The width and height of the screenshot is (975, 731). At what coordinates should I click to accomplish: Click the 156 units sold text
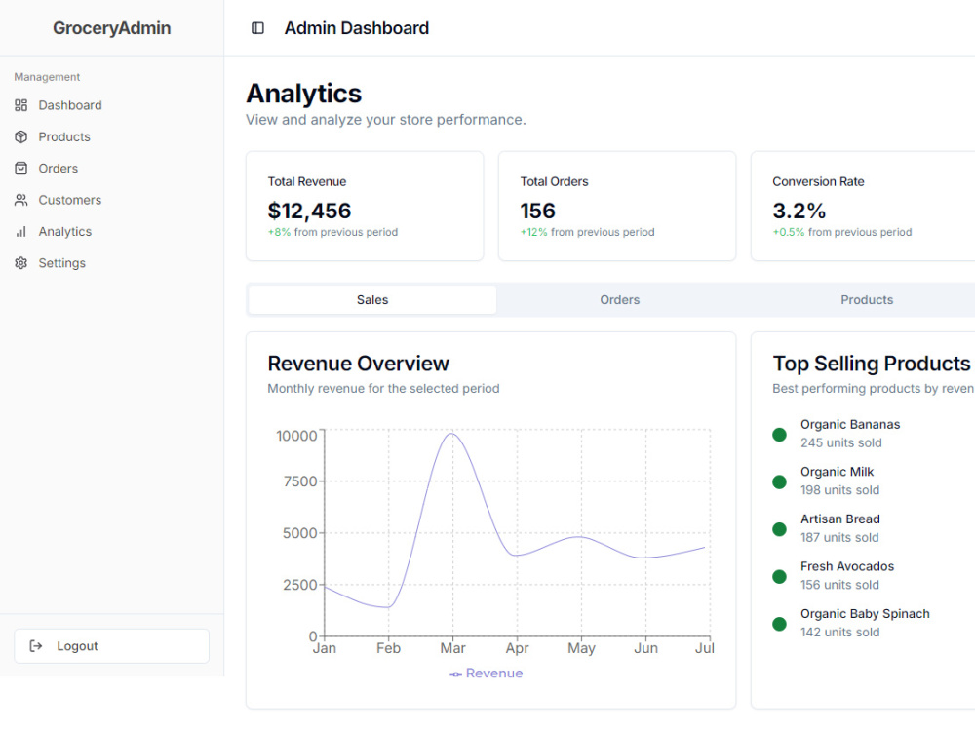839,585
